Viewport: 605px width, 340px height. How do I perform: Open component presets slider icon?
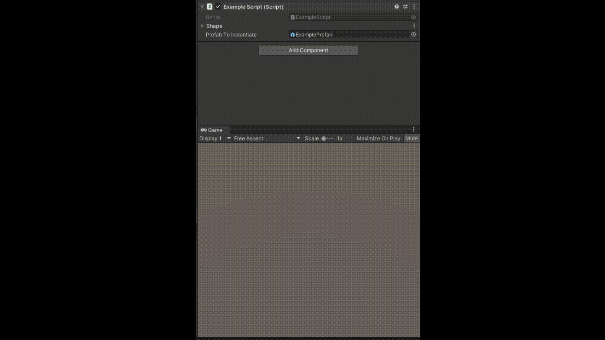click(x=405, y=7)
